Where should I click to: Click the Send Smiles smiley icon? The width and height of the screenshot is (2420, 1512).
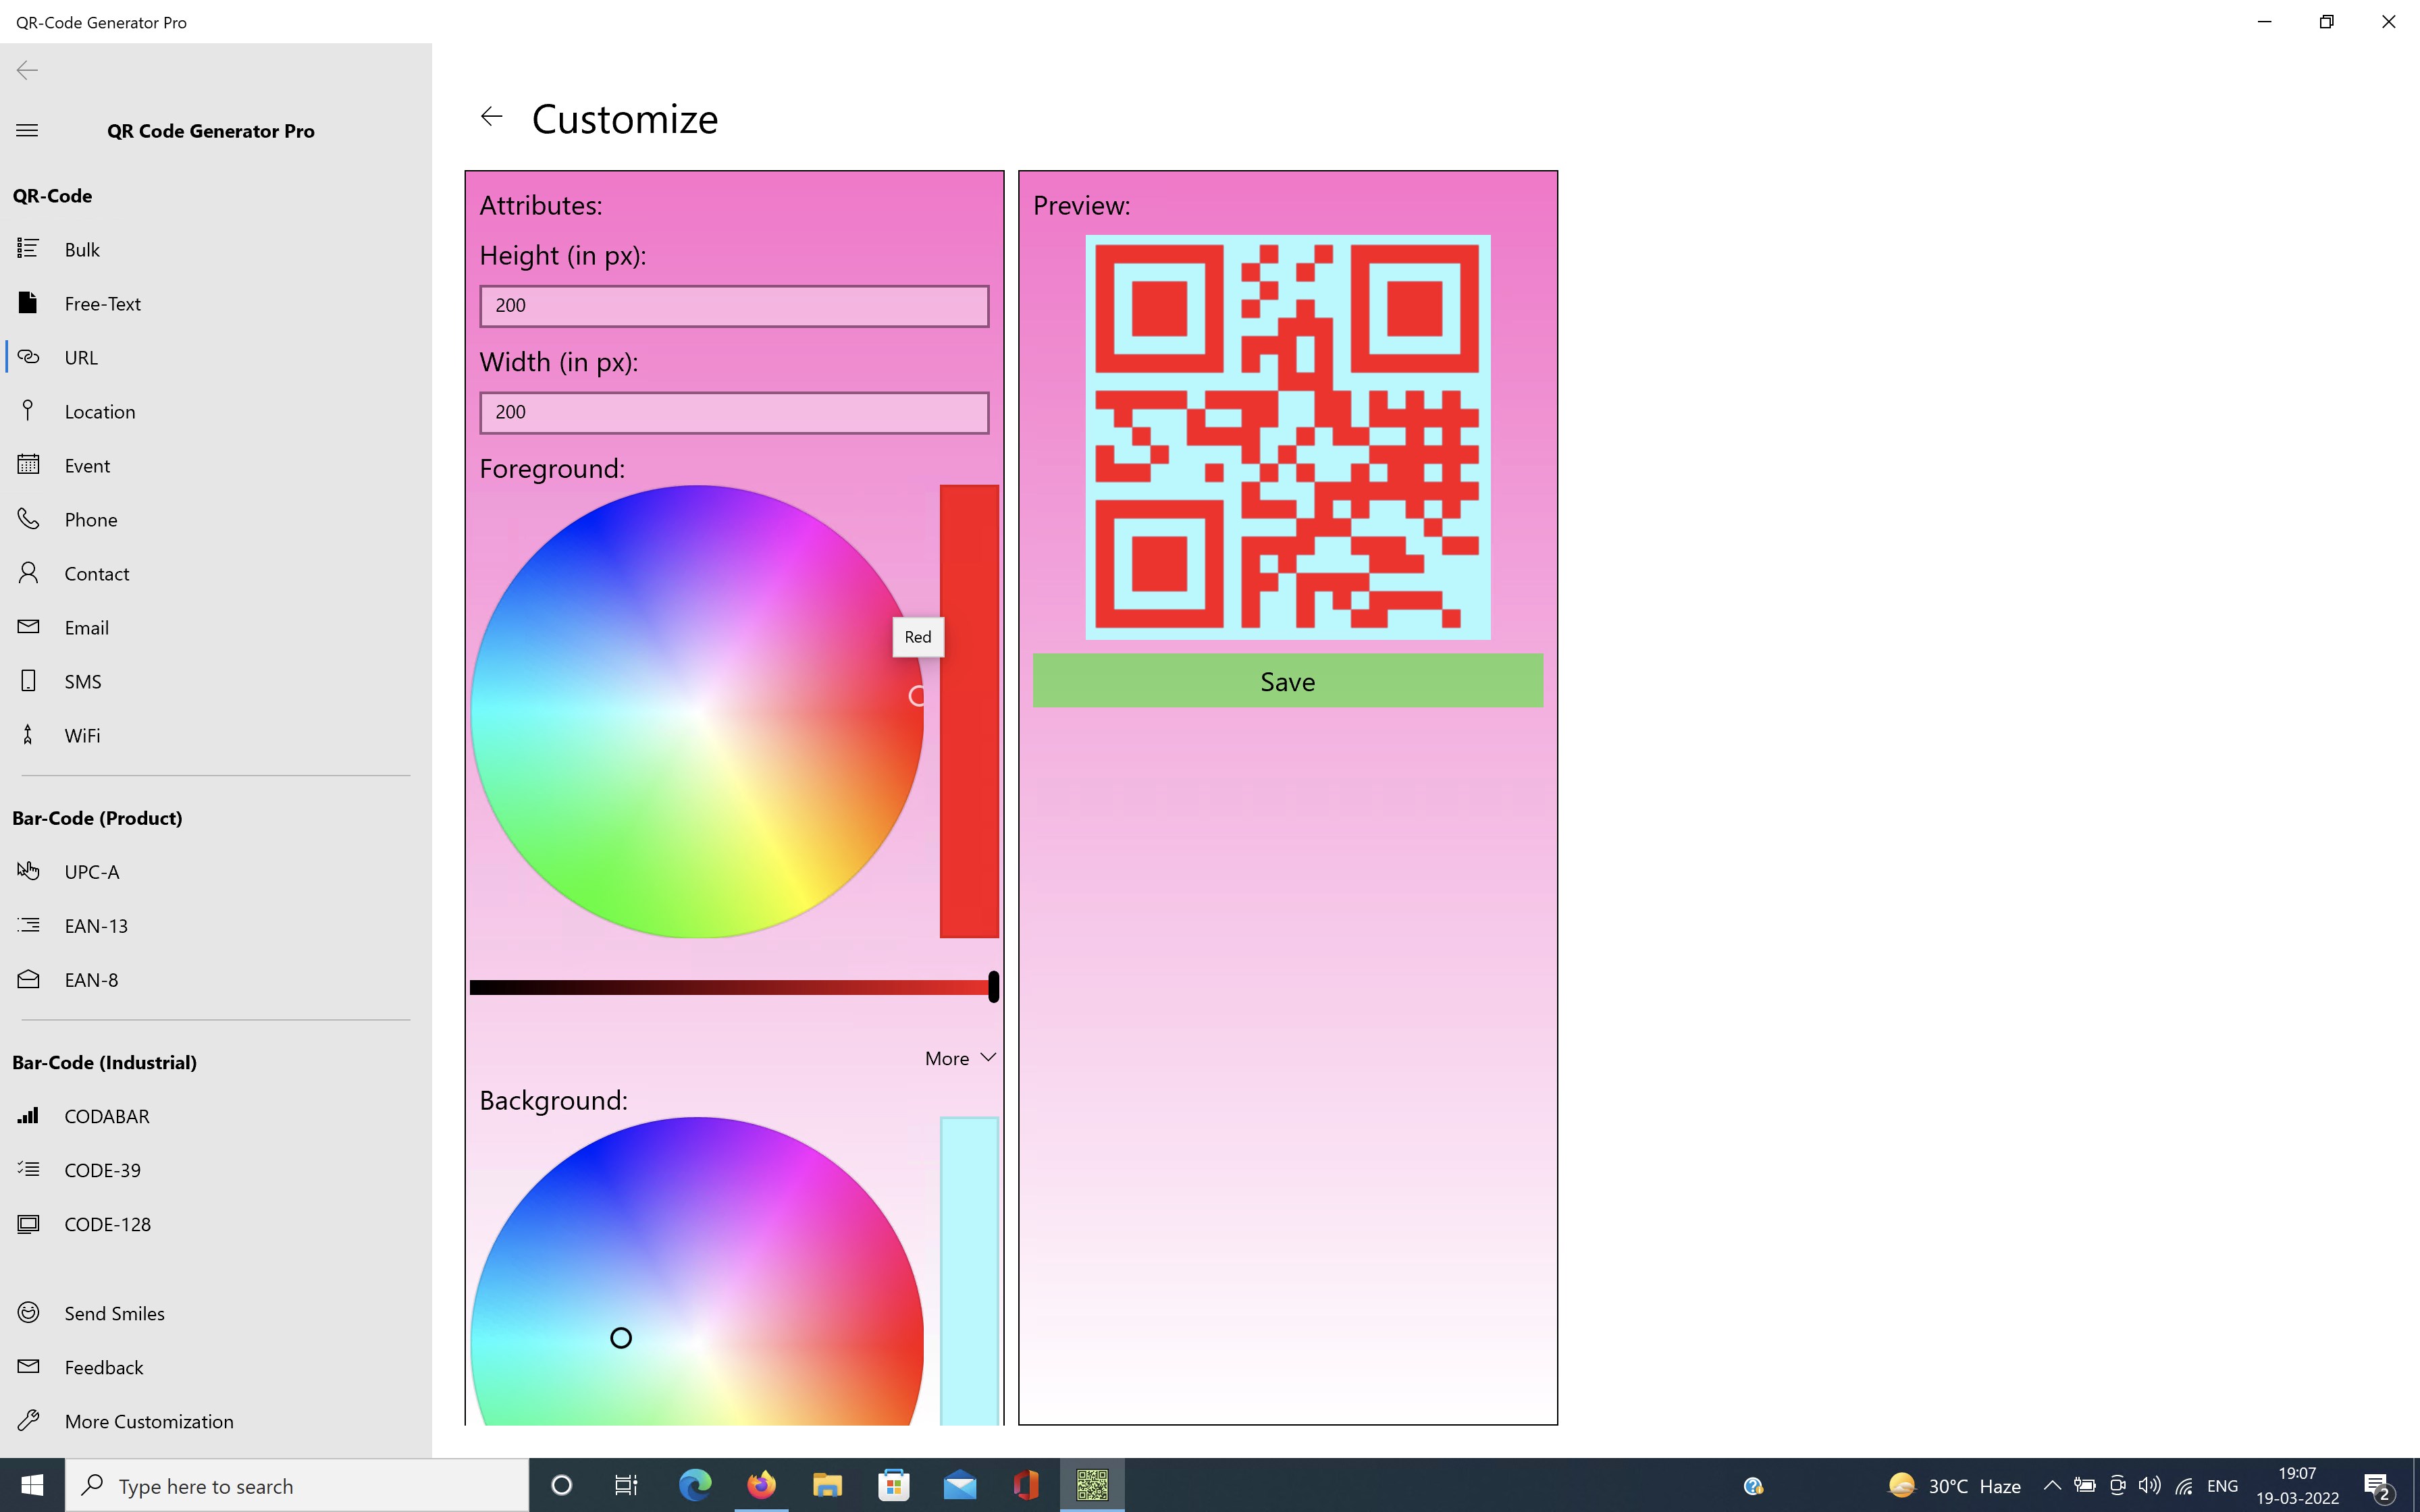click(28, 1312)
